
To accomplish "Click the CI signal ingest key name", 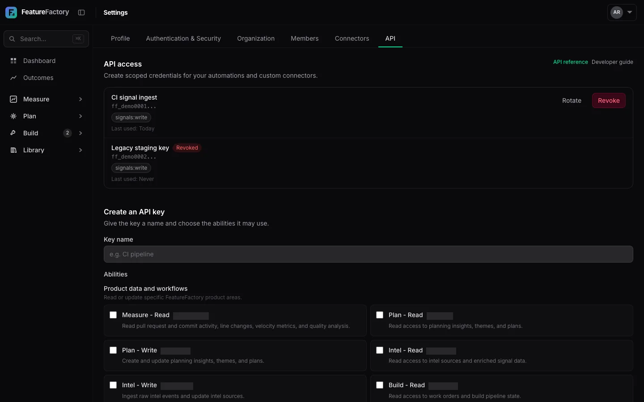I will pos(134,97).
